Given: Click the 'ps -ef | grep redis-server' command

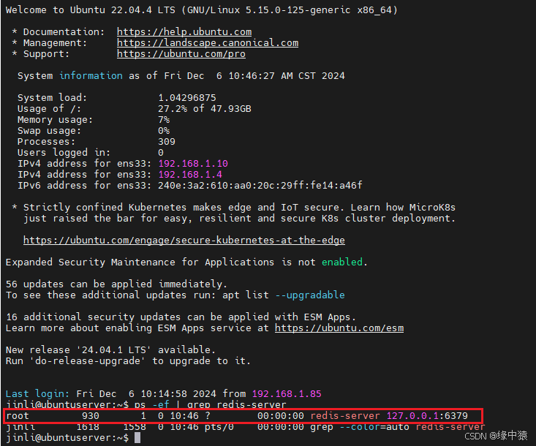Looking at the screenshot, I should (210, 404).
